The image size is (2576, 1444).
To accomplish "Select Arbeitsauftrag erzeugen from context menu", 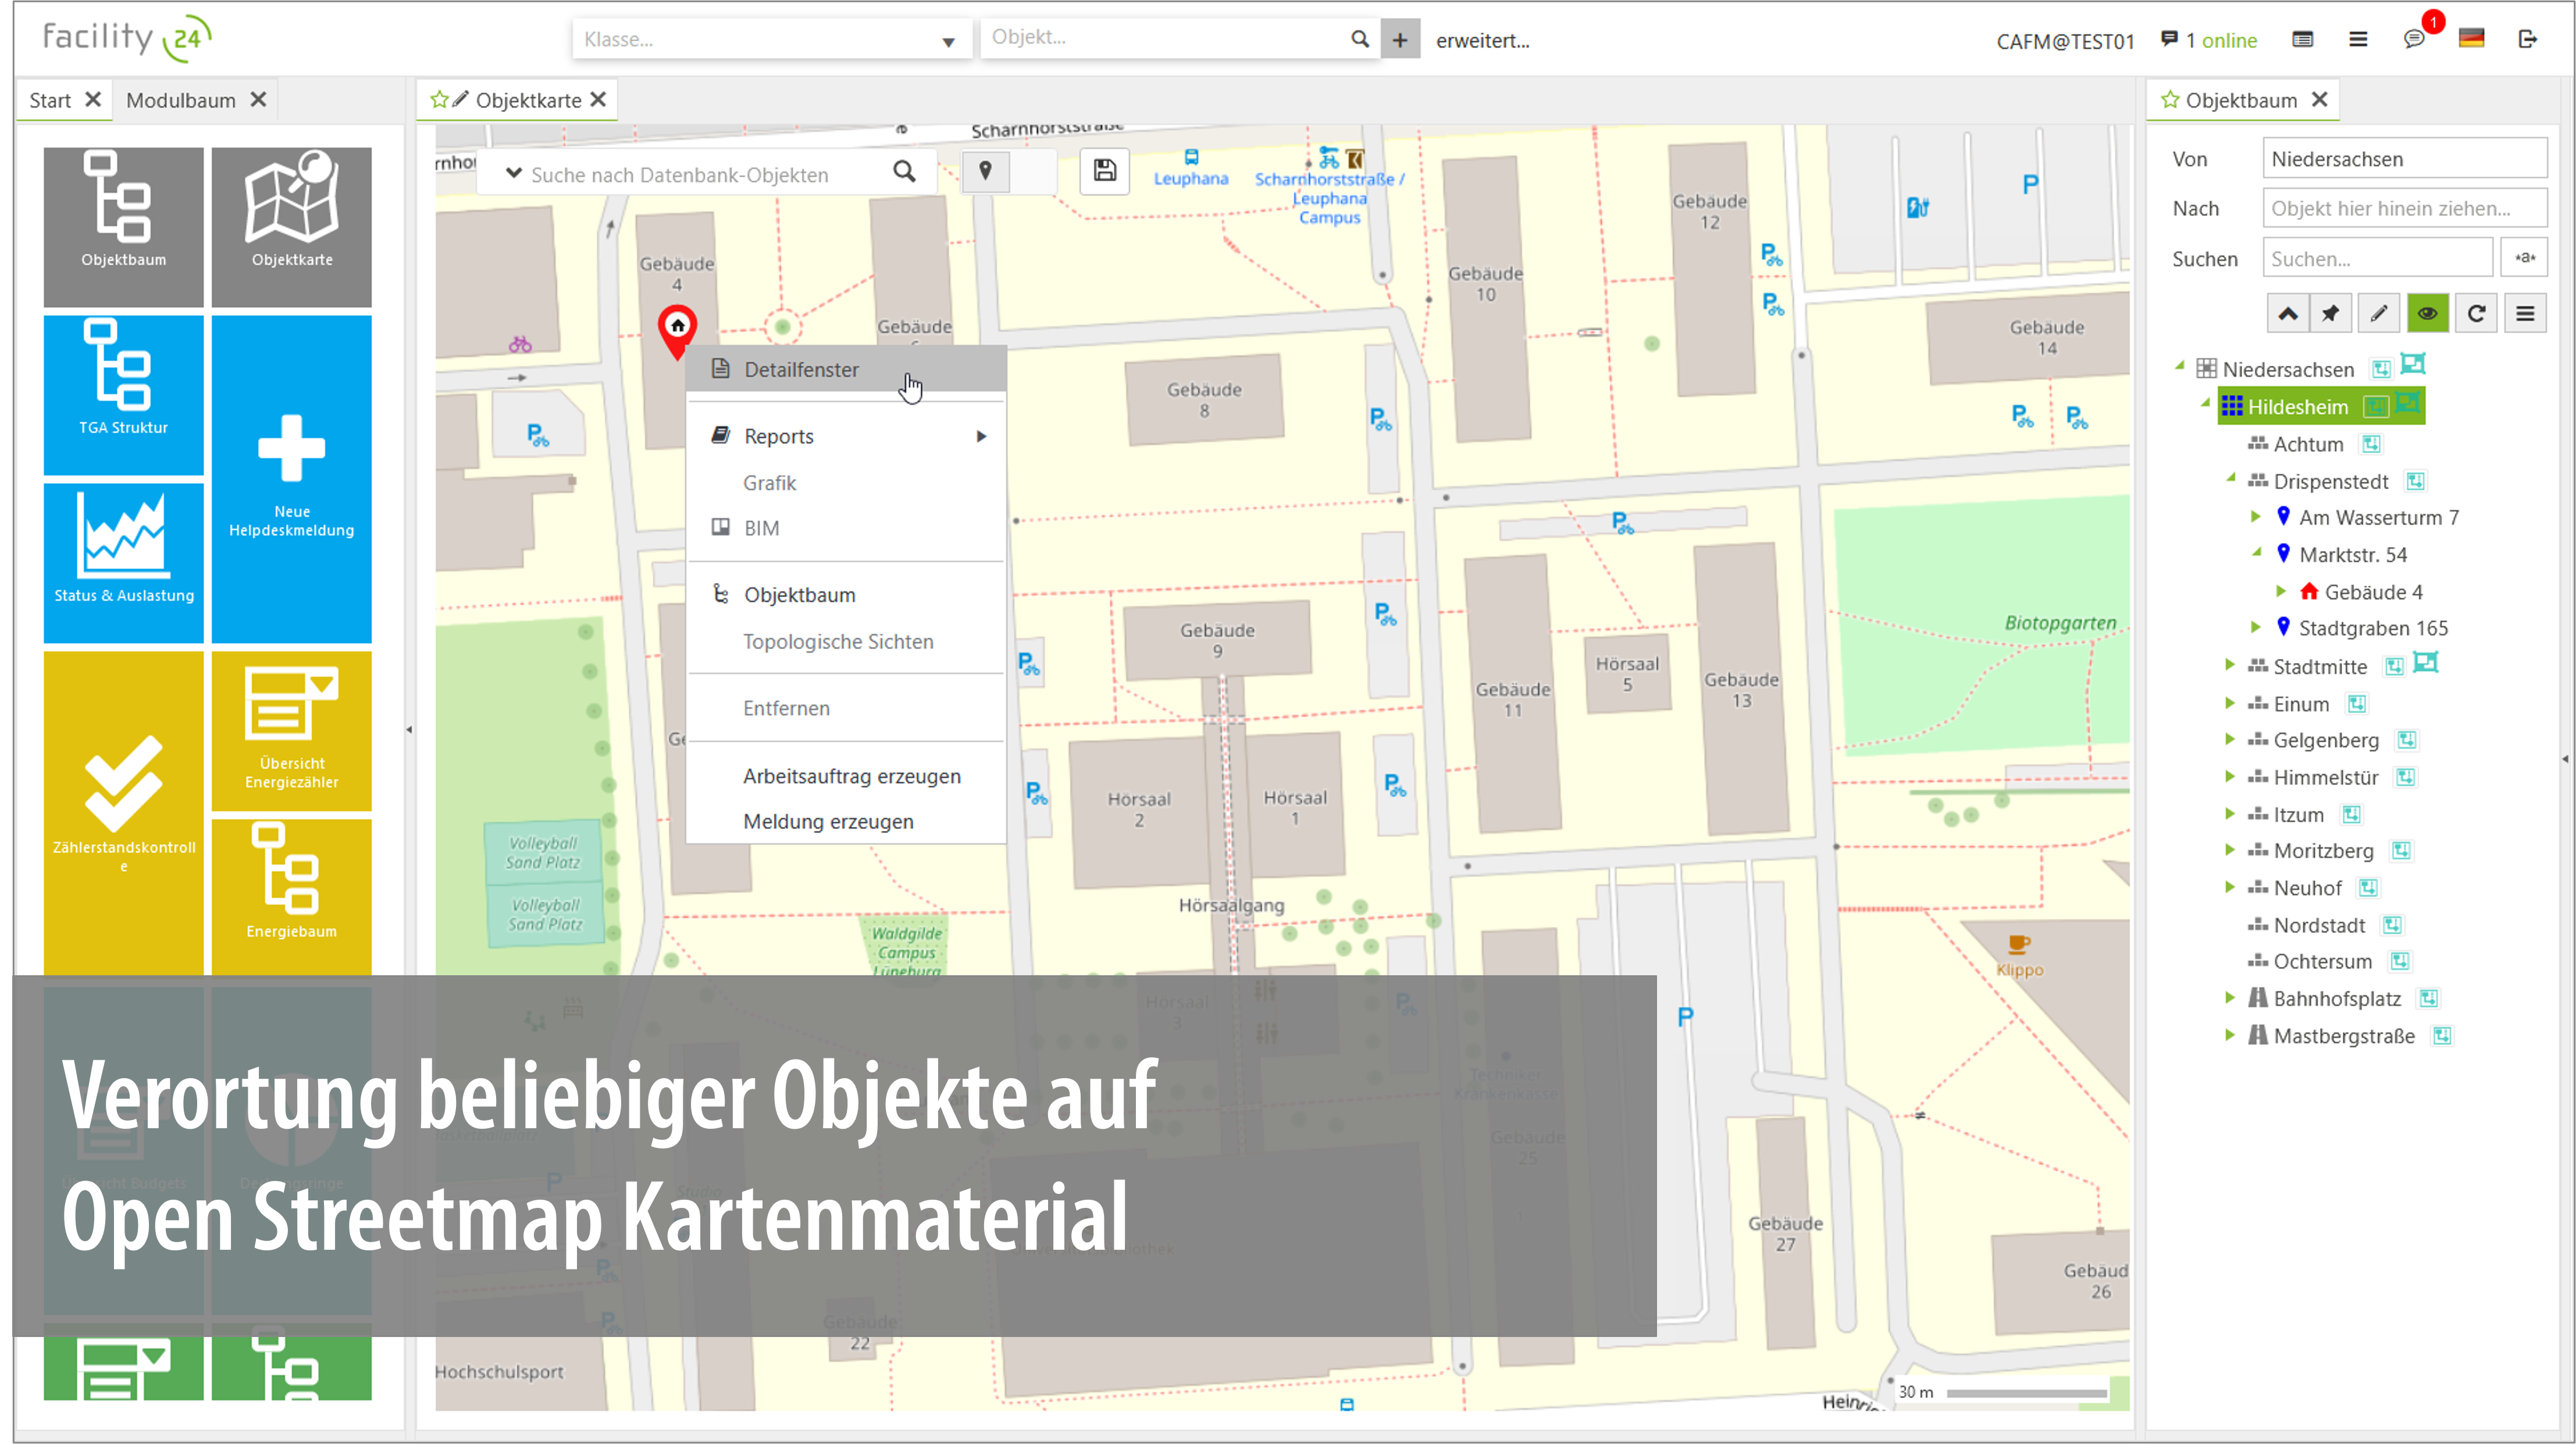I will click(851, 775).
